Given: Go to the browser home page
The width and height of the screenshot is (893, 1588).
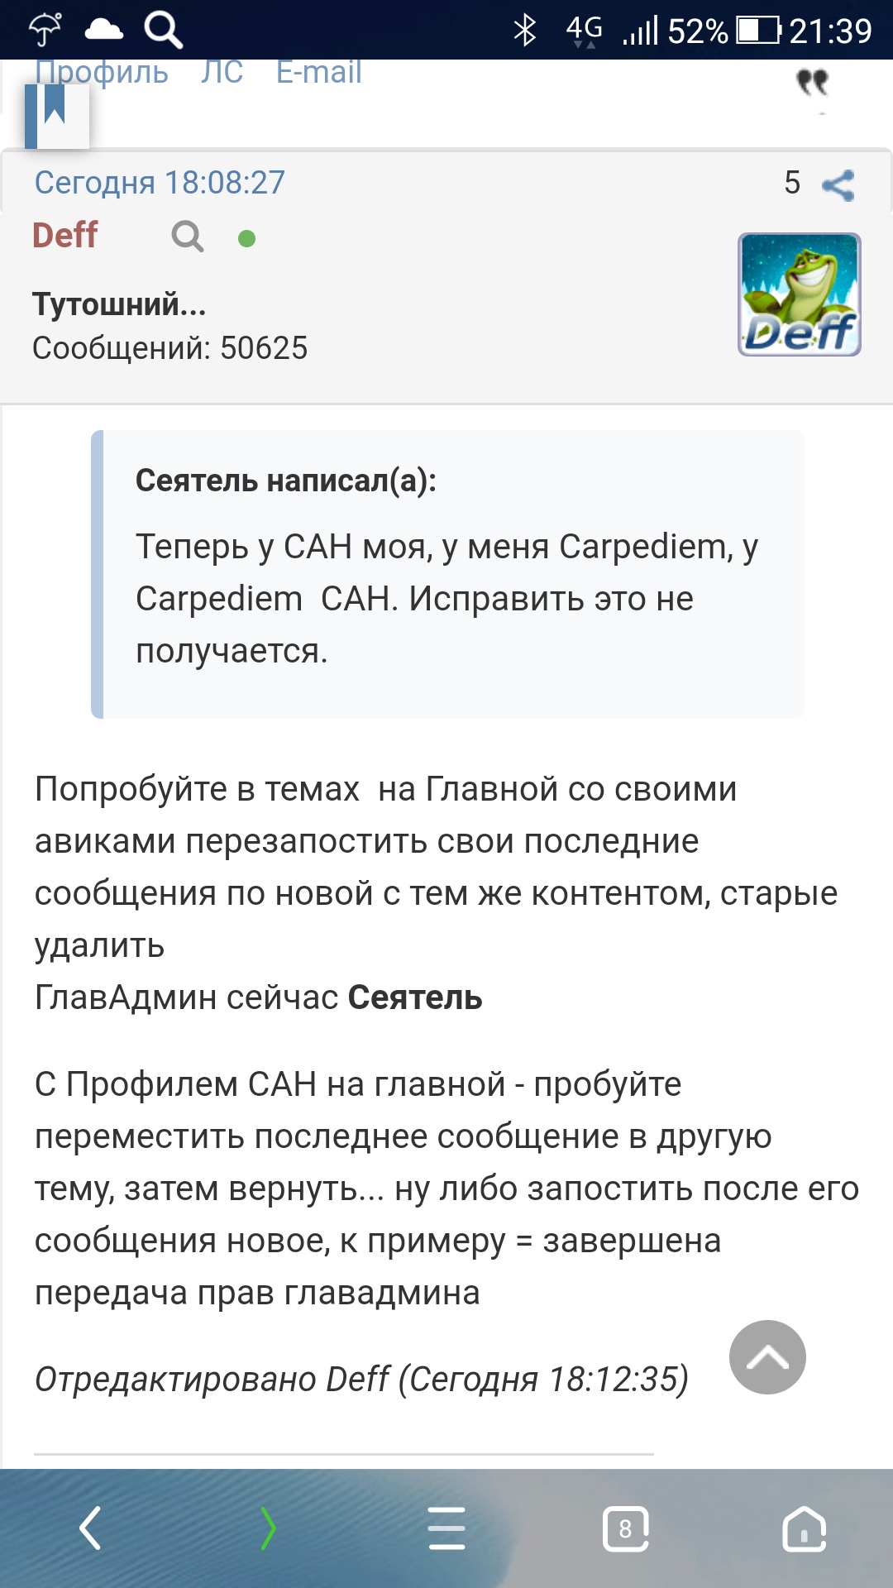Looking at the screenshot, I should click(x=805, y=1528).
